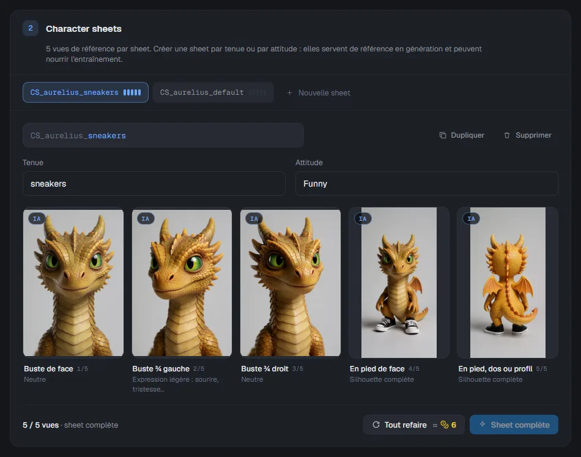Click the step 2 number badge
This screenshot has width=581, height=457.
(x=31, y=28)
